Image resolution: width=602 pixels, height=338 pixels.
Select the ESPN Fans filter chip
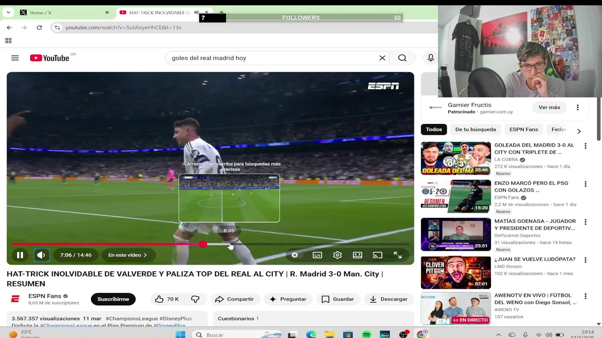(x=523, y=129)
